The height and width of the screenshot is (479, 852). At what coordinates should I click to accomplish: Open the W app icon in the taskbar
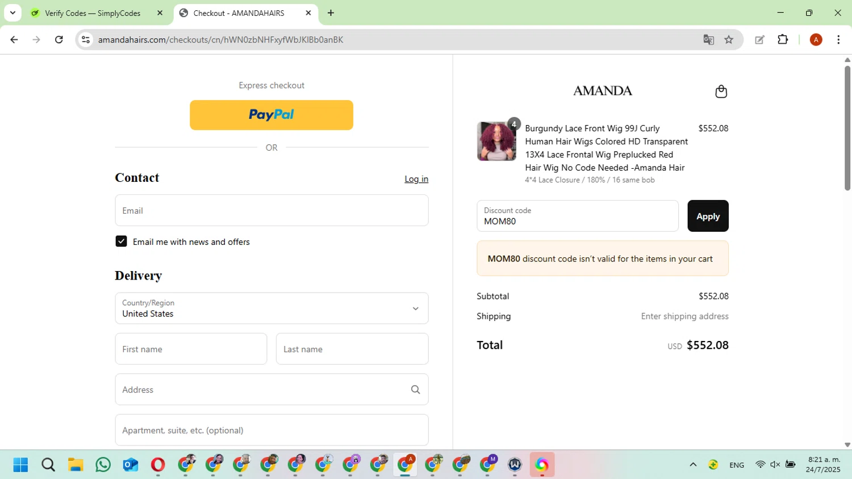point(515,465)
